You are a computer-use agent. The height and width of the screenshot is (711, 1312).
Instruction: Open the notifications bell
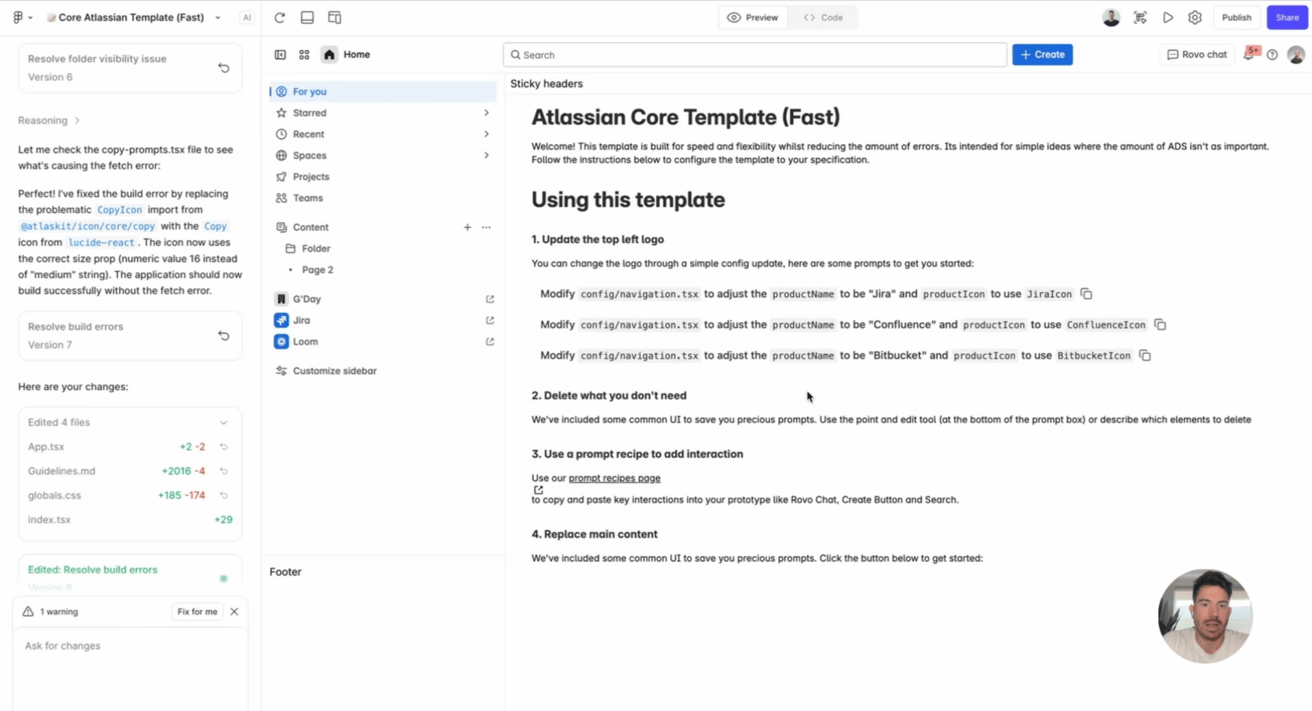tap(1249, 55)
